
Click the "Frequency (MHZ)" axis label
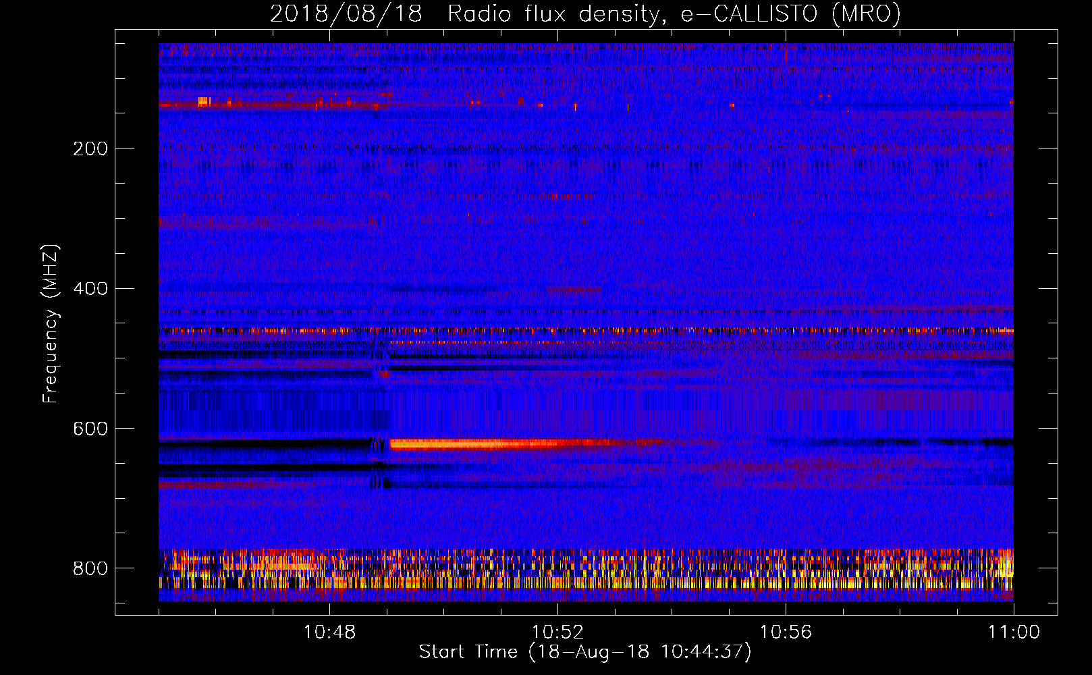pyautogui.click(x=51, y=324)
